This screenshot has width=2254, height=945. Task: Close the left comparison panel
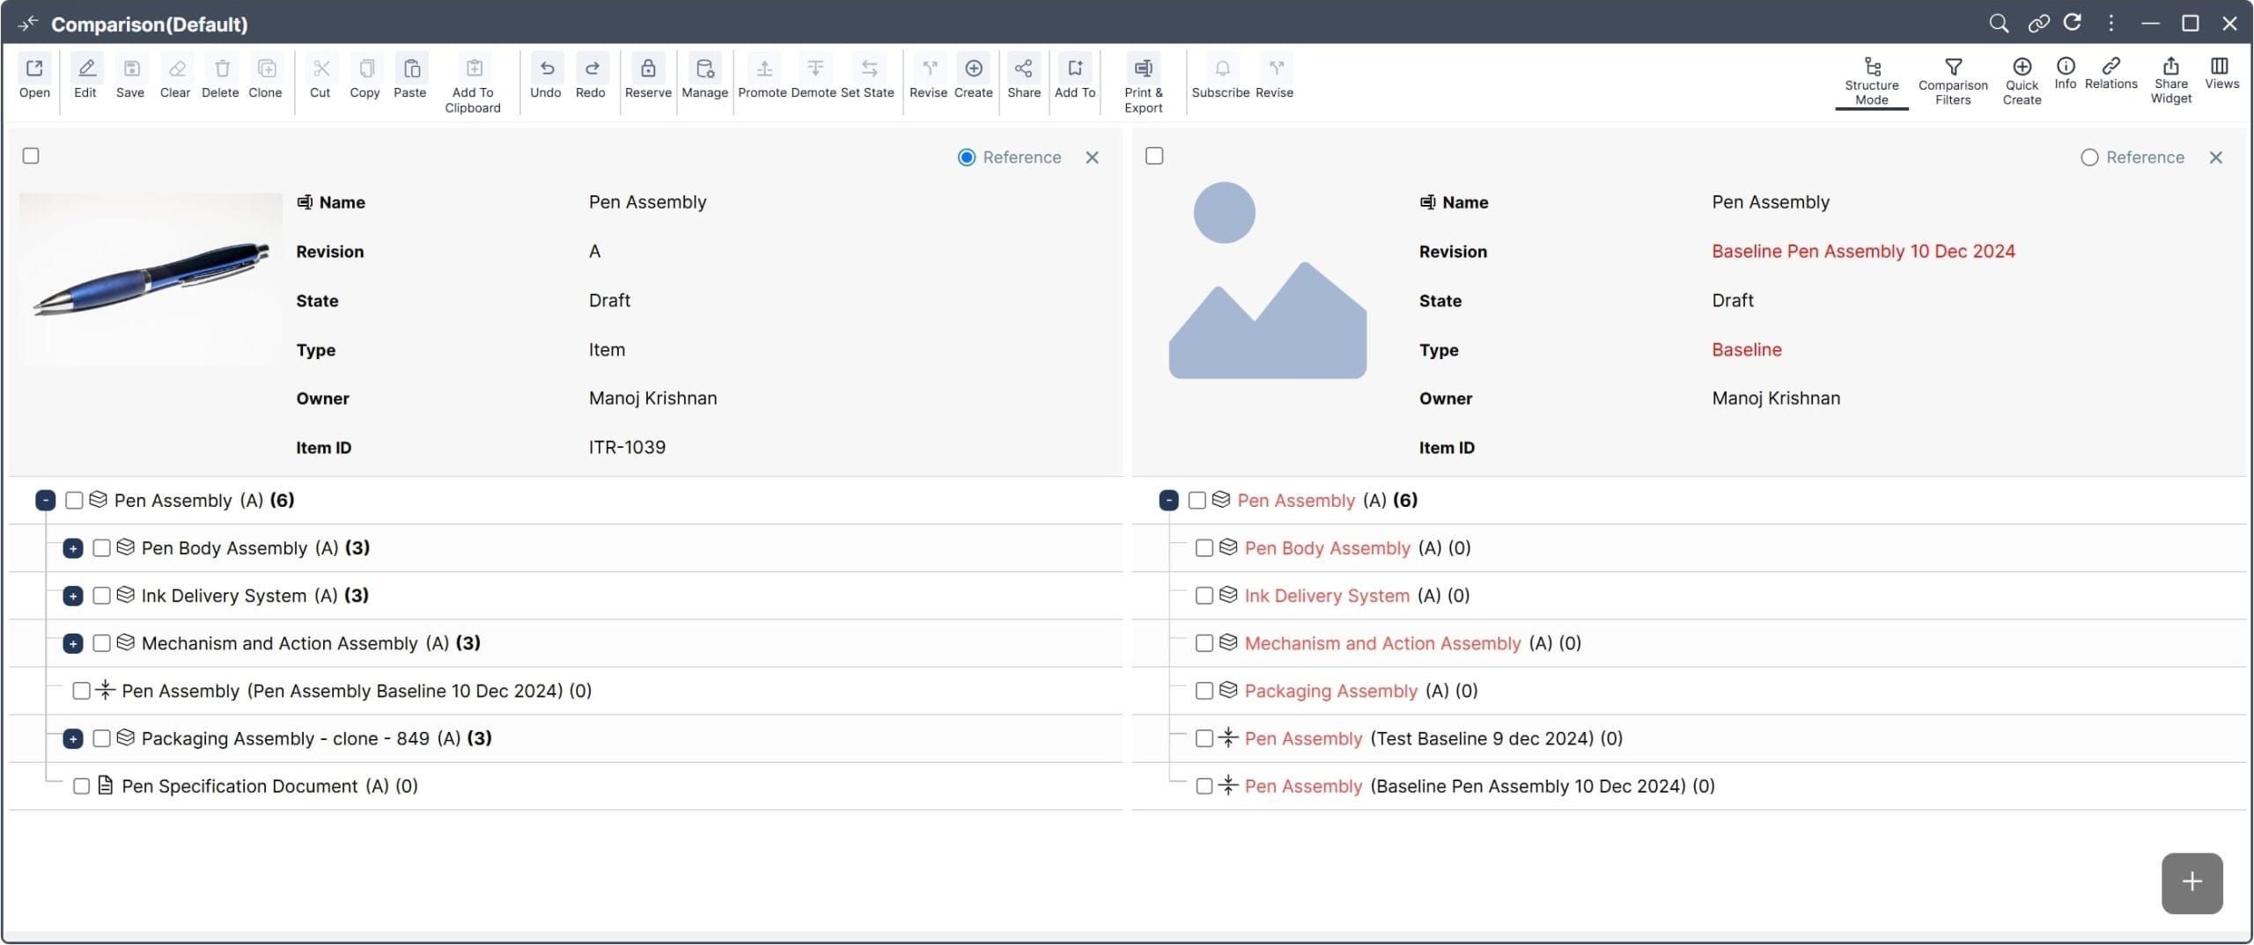coord(1092,157)
